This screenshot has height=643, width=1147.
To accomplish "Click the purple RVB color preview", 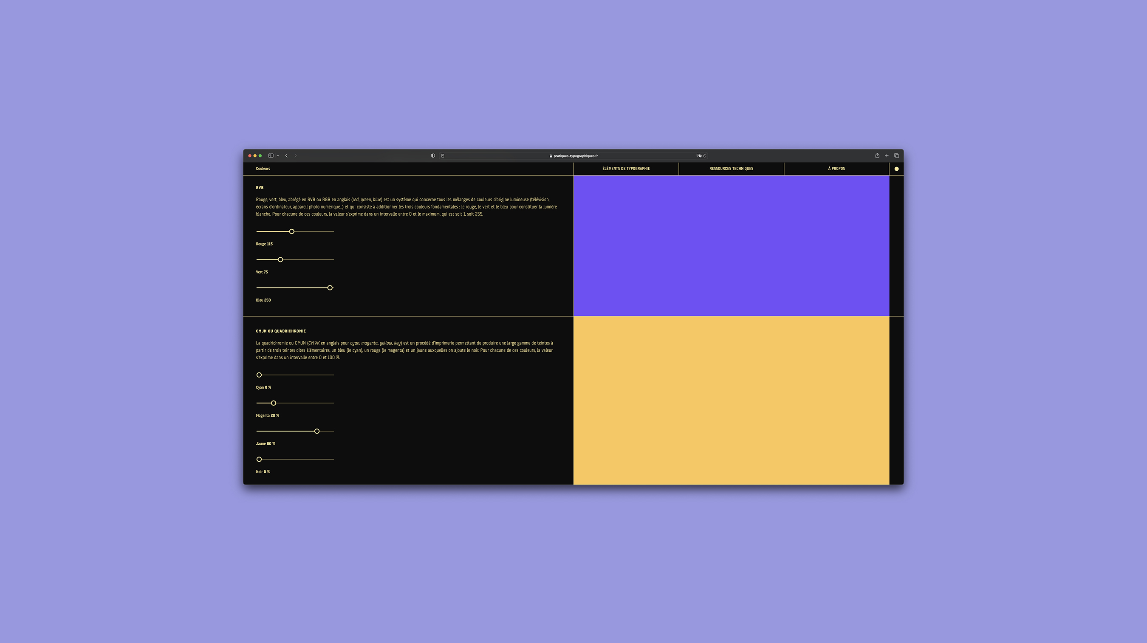I will (x=731, y=246).
